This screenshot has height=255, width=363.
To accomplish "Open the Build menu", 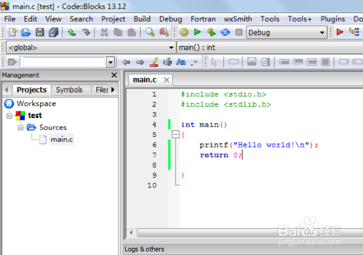I will [142, 19].
